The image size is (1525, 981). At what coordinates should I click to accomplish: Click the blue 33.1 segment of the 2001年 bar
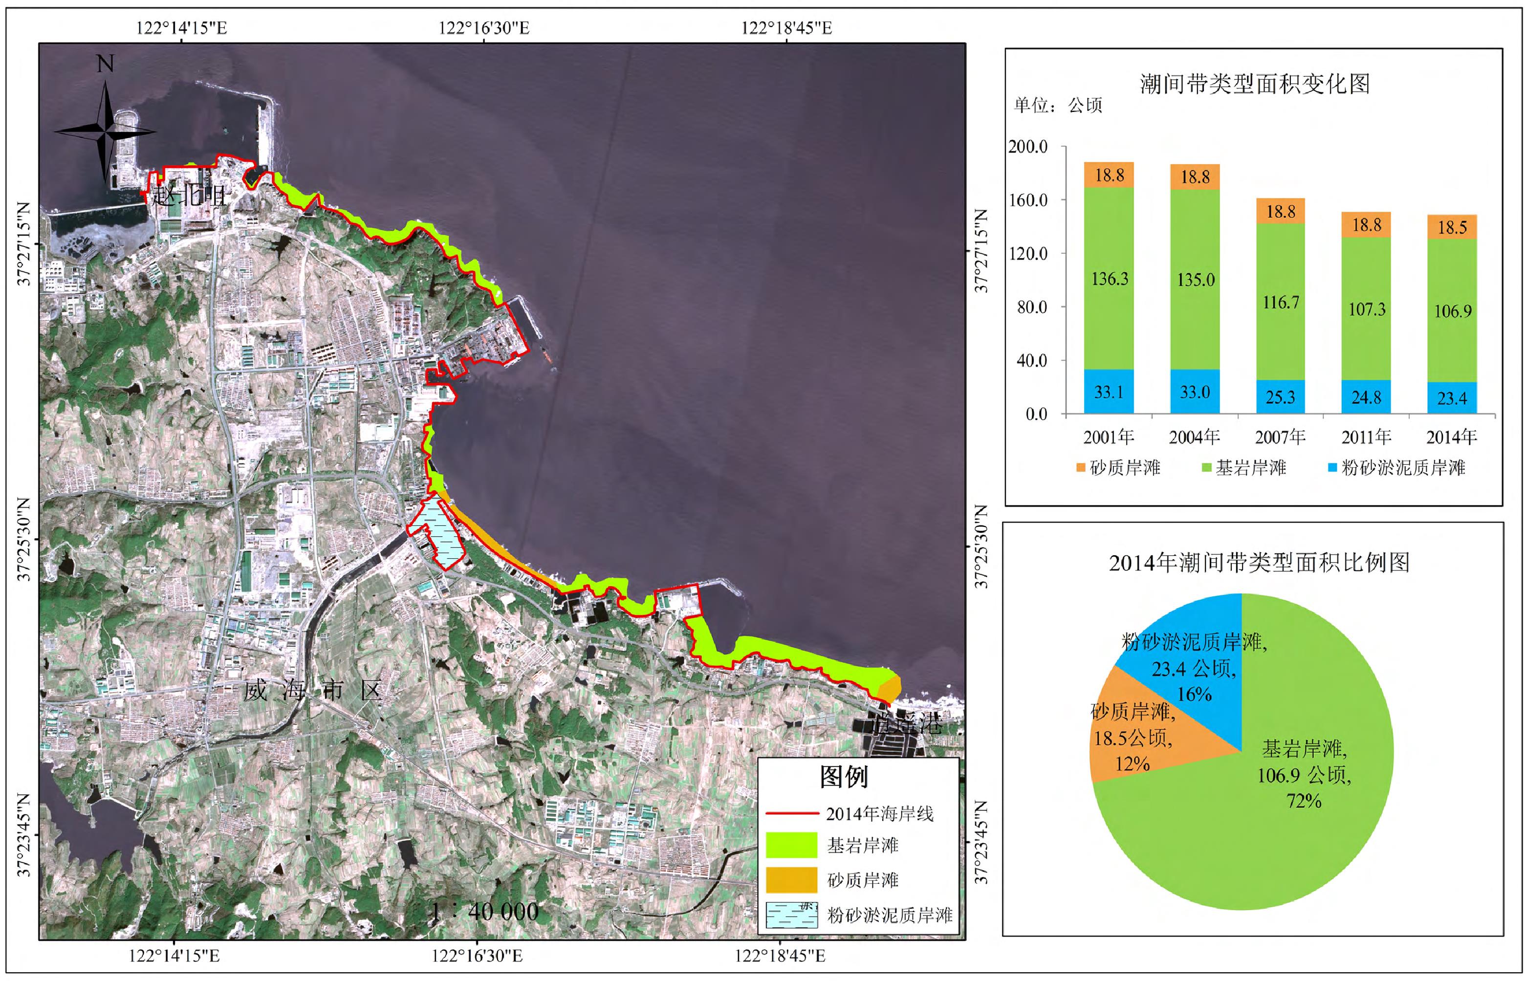coord(1109,392)
